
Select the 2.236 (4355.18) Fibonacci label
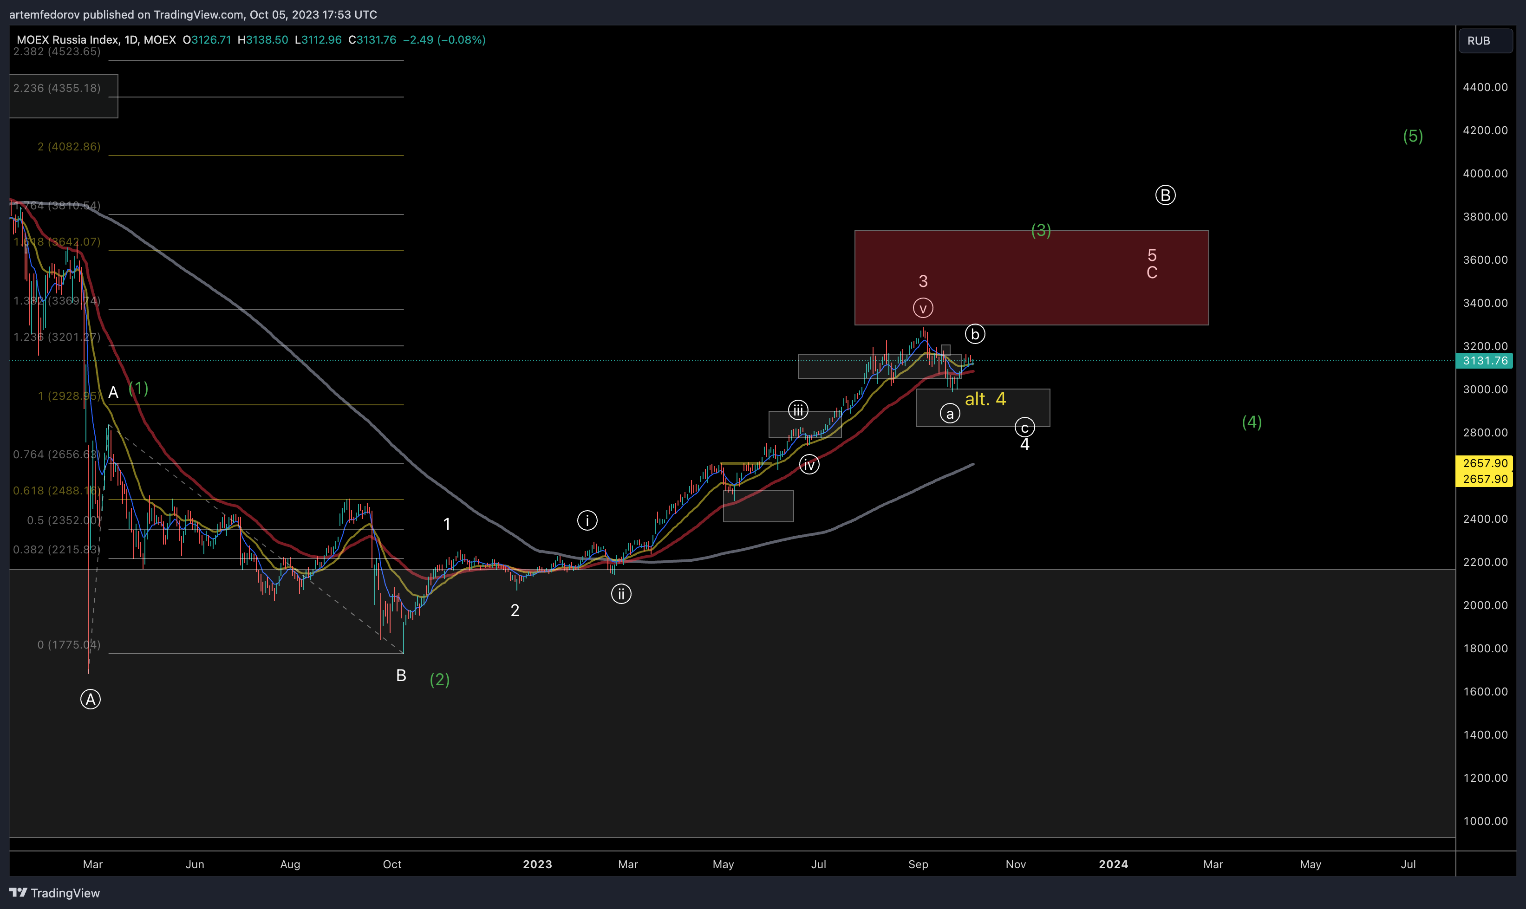(57, 88)
